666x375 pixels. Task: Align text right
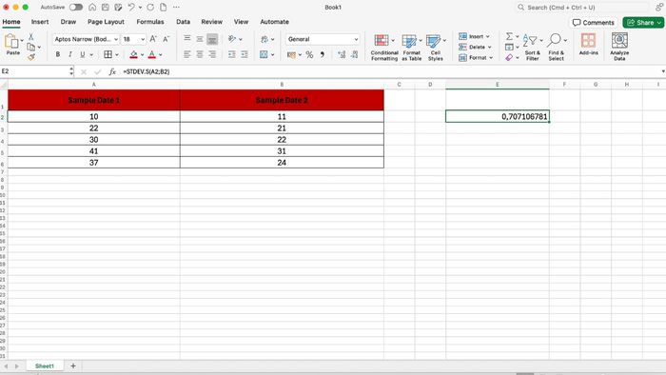212,54
